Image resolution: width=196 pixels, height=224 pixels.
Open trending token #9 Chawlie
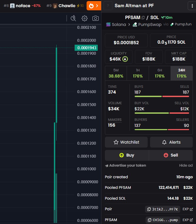(65, 6)
